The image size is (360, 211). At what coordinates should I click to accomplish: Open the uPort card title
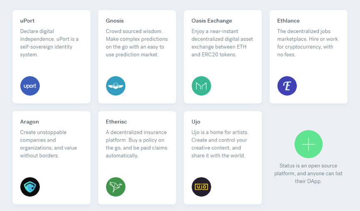tap(27, 21)
